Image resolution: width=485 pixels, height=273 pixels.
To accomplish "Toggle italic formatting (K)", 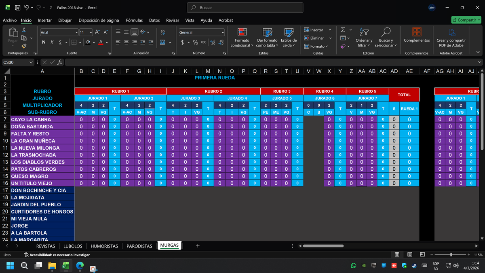I will [x=52, y=42].
